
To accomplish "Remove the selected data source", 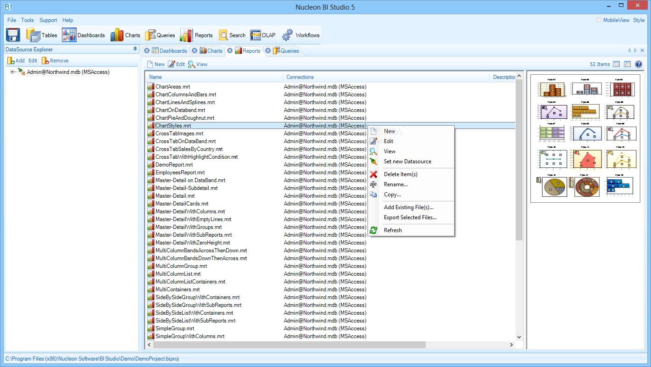I will coord(55,61).
